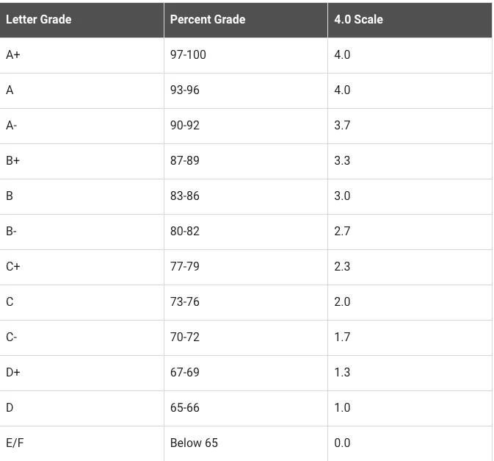Image resolution: width=494 pixels, height=461 pixels.
Task: Select the A+ letter grade cell
Action: click(13, 55)
